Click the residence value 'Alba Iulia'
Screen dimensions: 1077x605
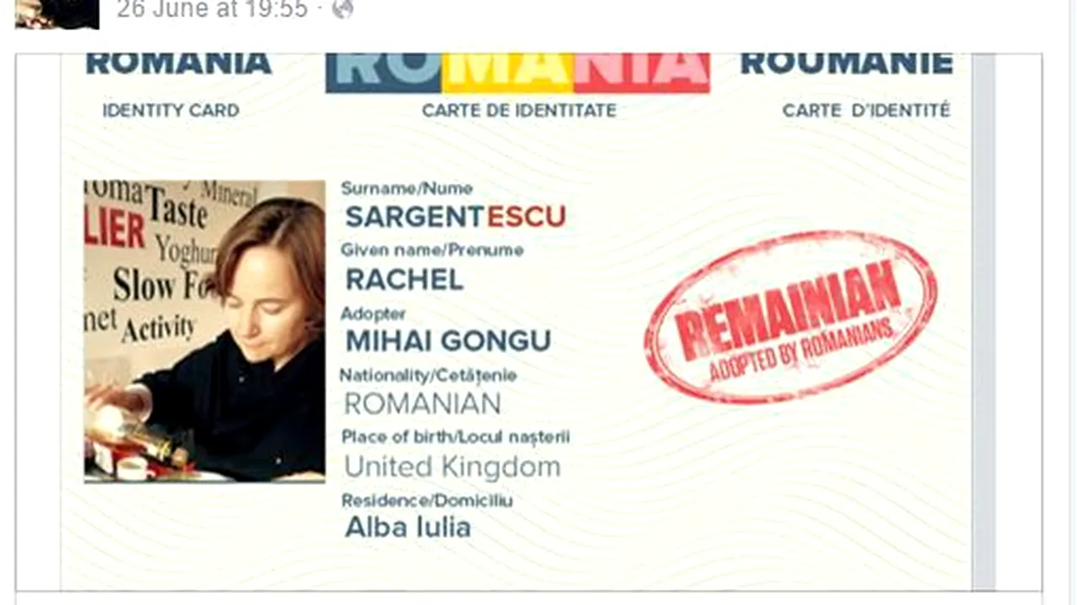tap(408, 528)
